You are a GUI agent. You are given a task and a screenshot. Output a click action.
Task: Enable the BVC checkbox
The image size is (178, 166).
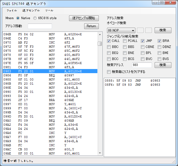click(143, 59)
